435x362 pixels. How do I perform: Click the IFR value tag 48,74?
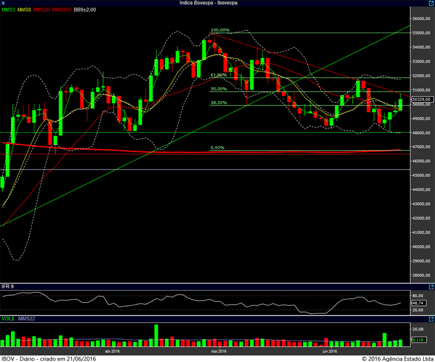(x=419, y=303)
